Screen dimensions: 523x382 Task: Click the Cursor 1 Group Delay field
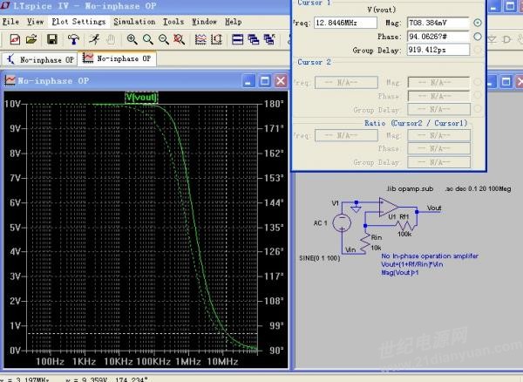coord(439,50)
